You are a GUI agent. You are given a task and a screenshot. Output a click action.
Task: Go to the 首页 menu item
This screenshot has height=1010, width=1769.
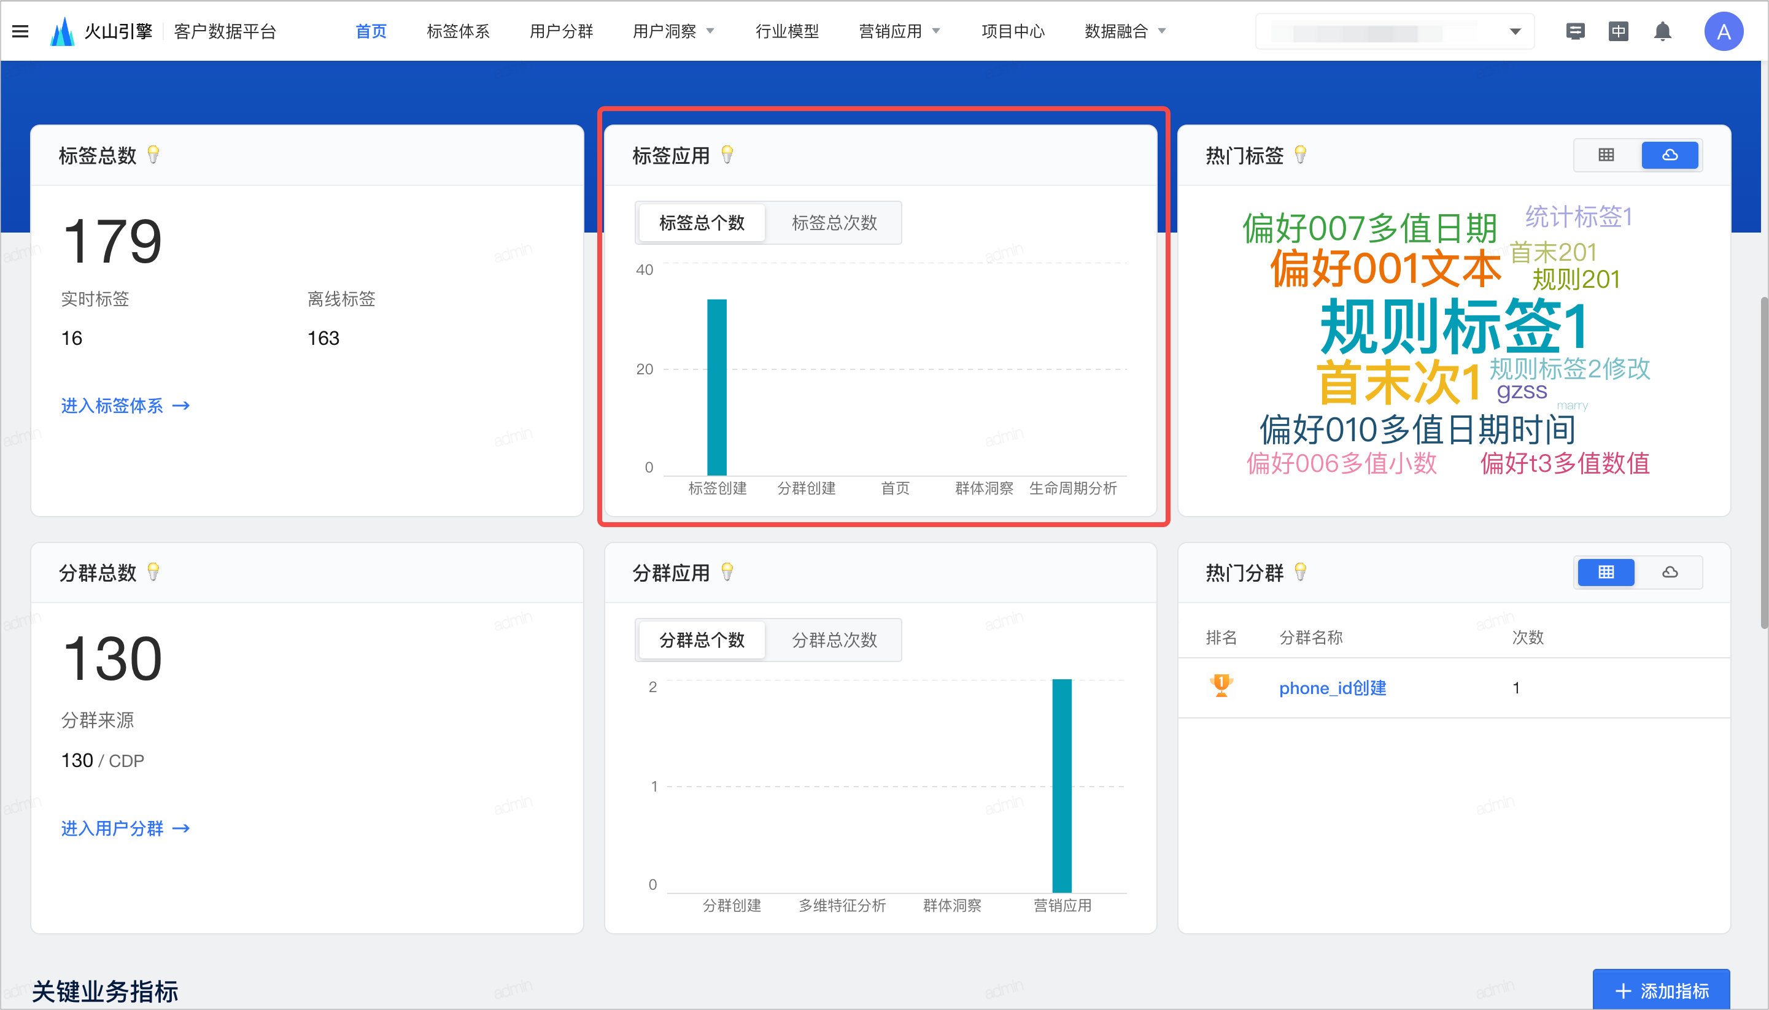[x=371, y=31]
